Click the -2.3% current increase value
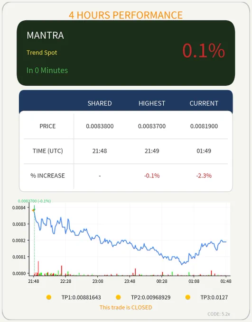The width and height of the screenshot is (252, 322). pos(204,176)
